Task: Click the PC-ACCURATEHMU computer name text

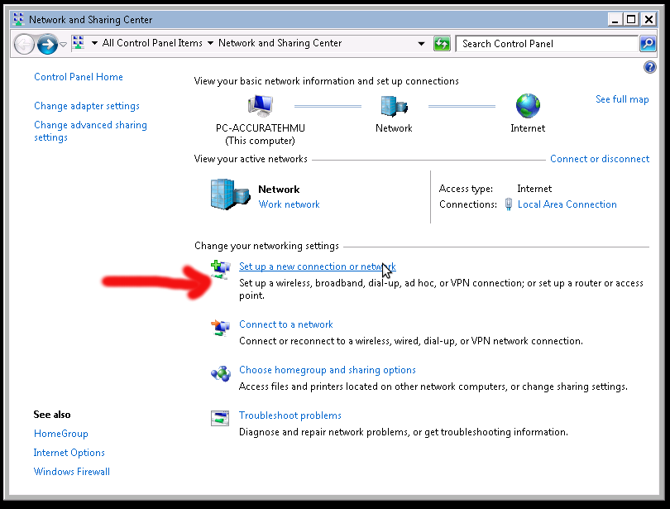Action: (261, 128)
